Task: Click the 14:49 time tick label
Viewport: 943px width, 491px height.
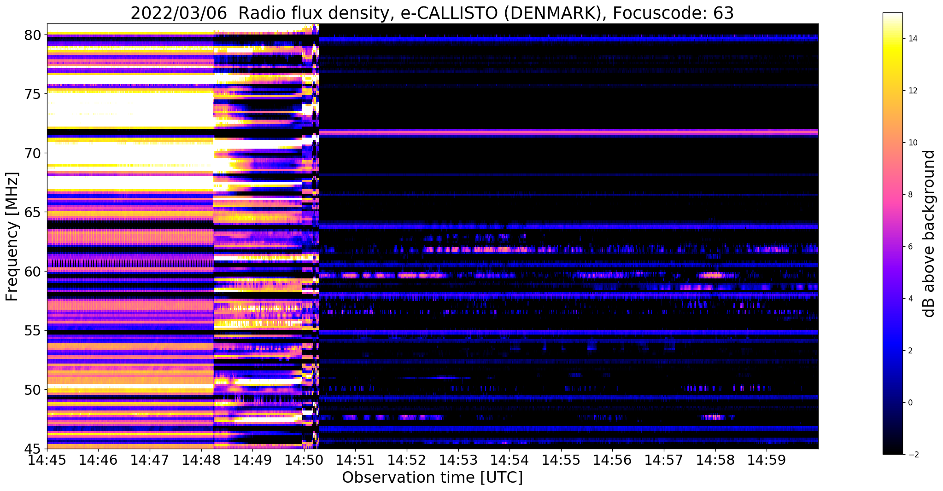Action: click(x=252, y=460)
